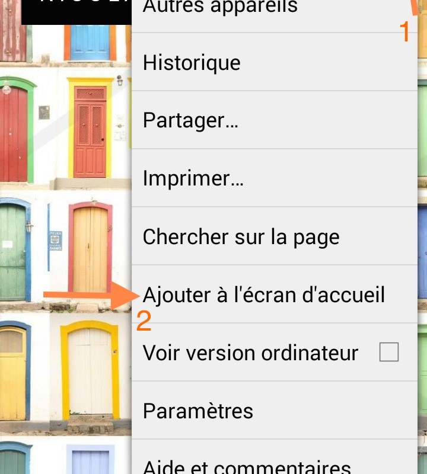
Task: Tap the lavender door at the bottom
Action: (90, 460)
